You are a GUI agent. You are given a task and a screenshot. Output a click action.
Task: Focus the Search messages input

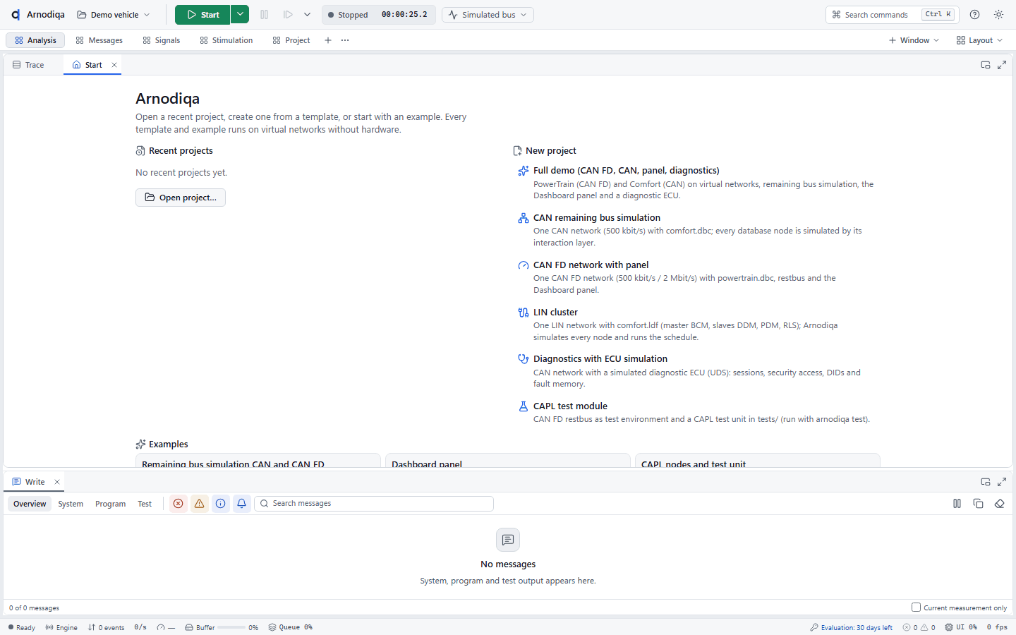tap(374, 504)
